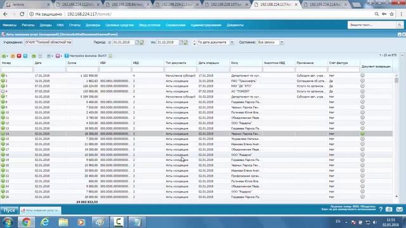Toggle 'Документ возвращен' checkbox in row 8
The height and width of the screenshot is (228, 406).
362,102
